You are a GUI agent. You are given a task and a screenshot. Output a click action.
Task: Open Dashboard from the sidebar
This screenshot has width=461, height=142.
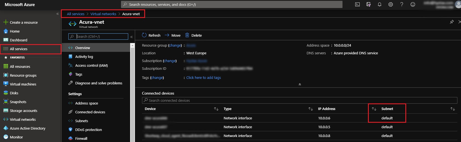pos(19,40)
